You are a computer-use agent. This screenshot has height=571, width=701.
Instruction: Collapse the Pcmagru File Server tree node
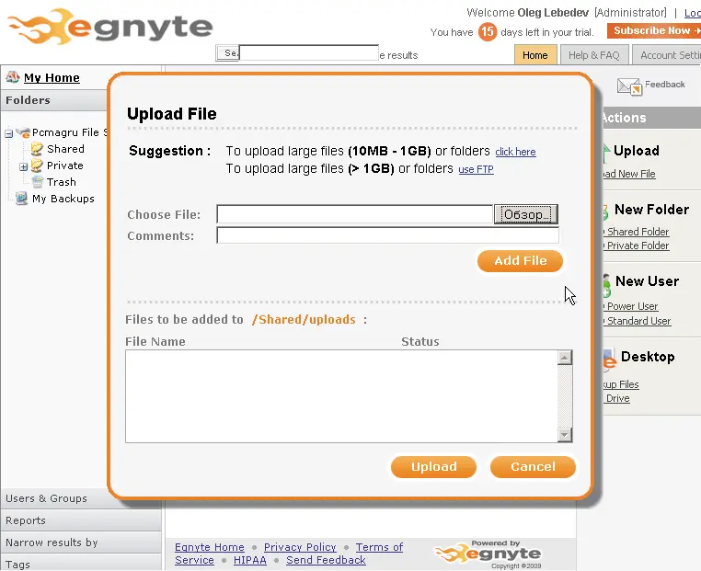pos(9,133)
